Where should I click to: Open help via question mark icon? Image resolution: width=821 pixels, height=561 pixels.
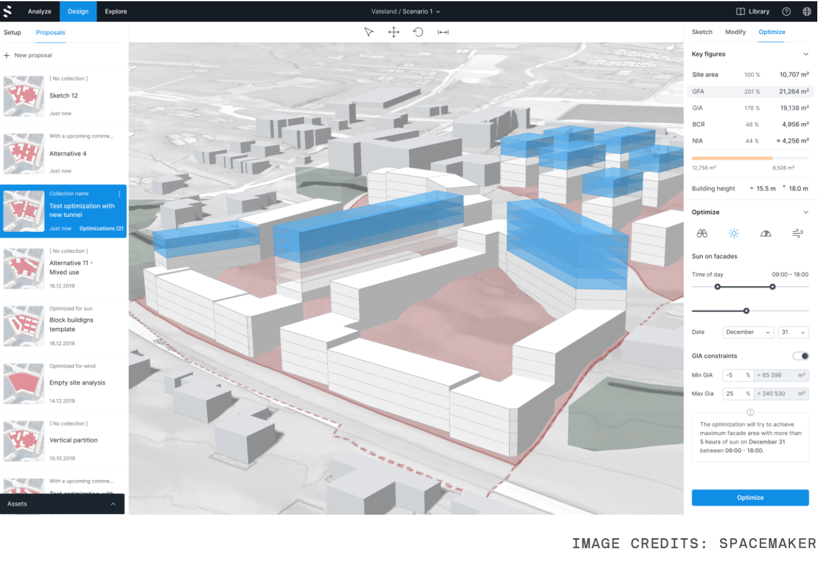tap(786, 12)
